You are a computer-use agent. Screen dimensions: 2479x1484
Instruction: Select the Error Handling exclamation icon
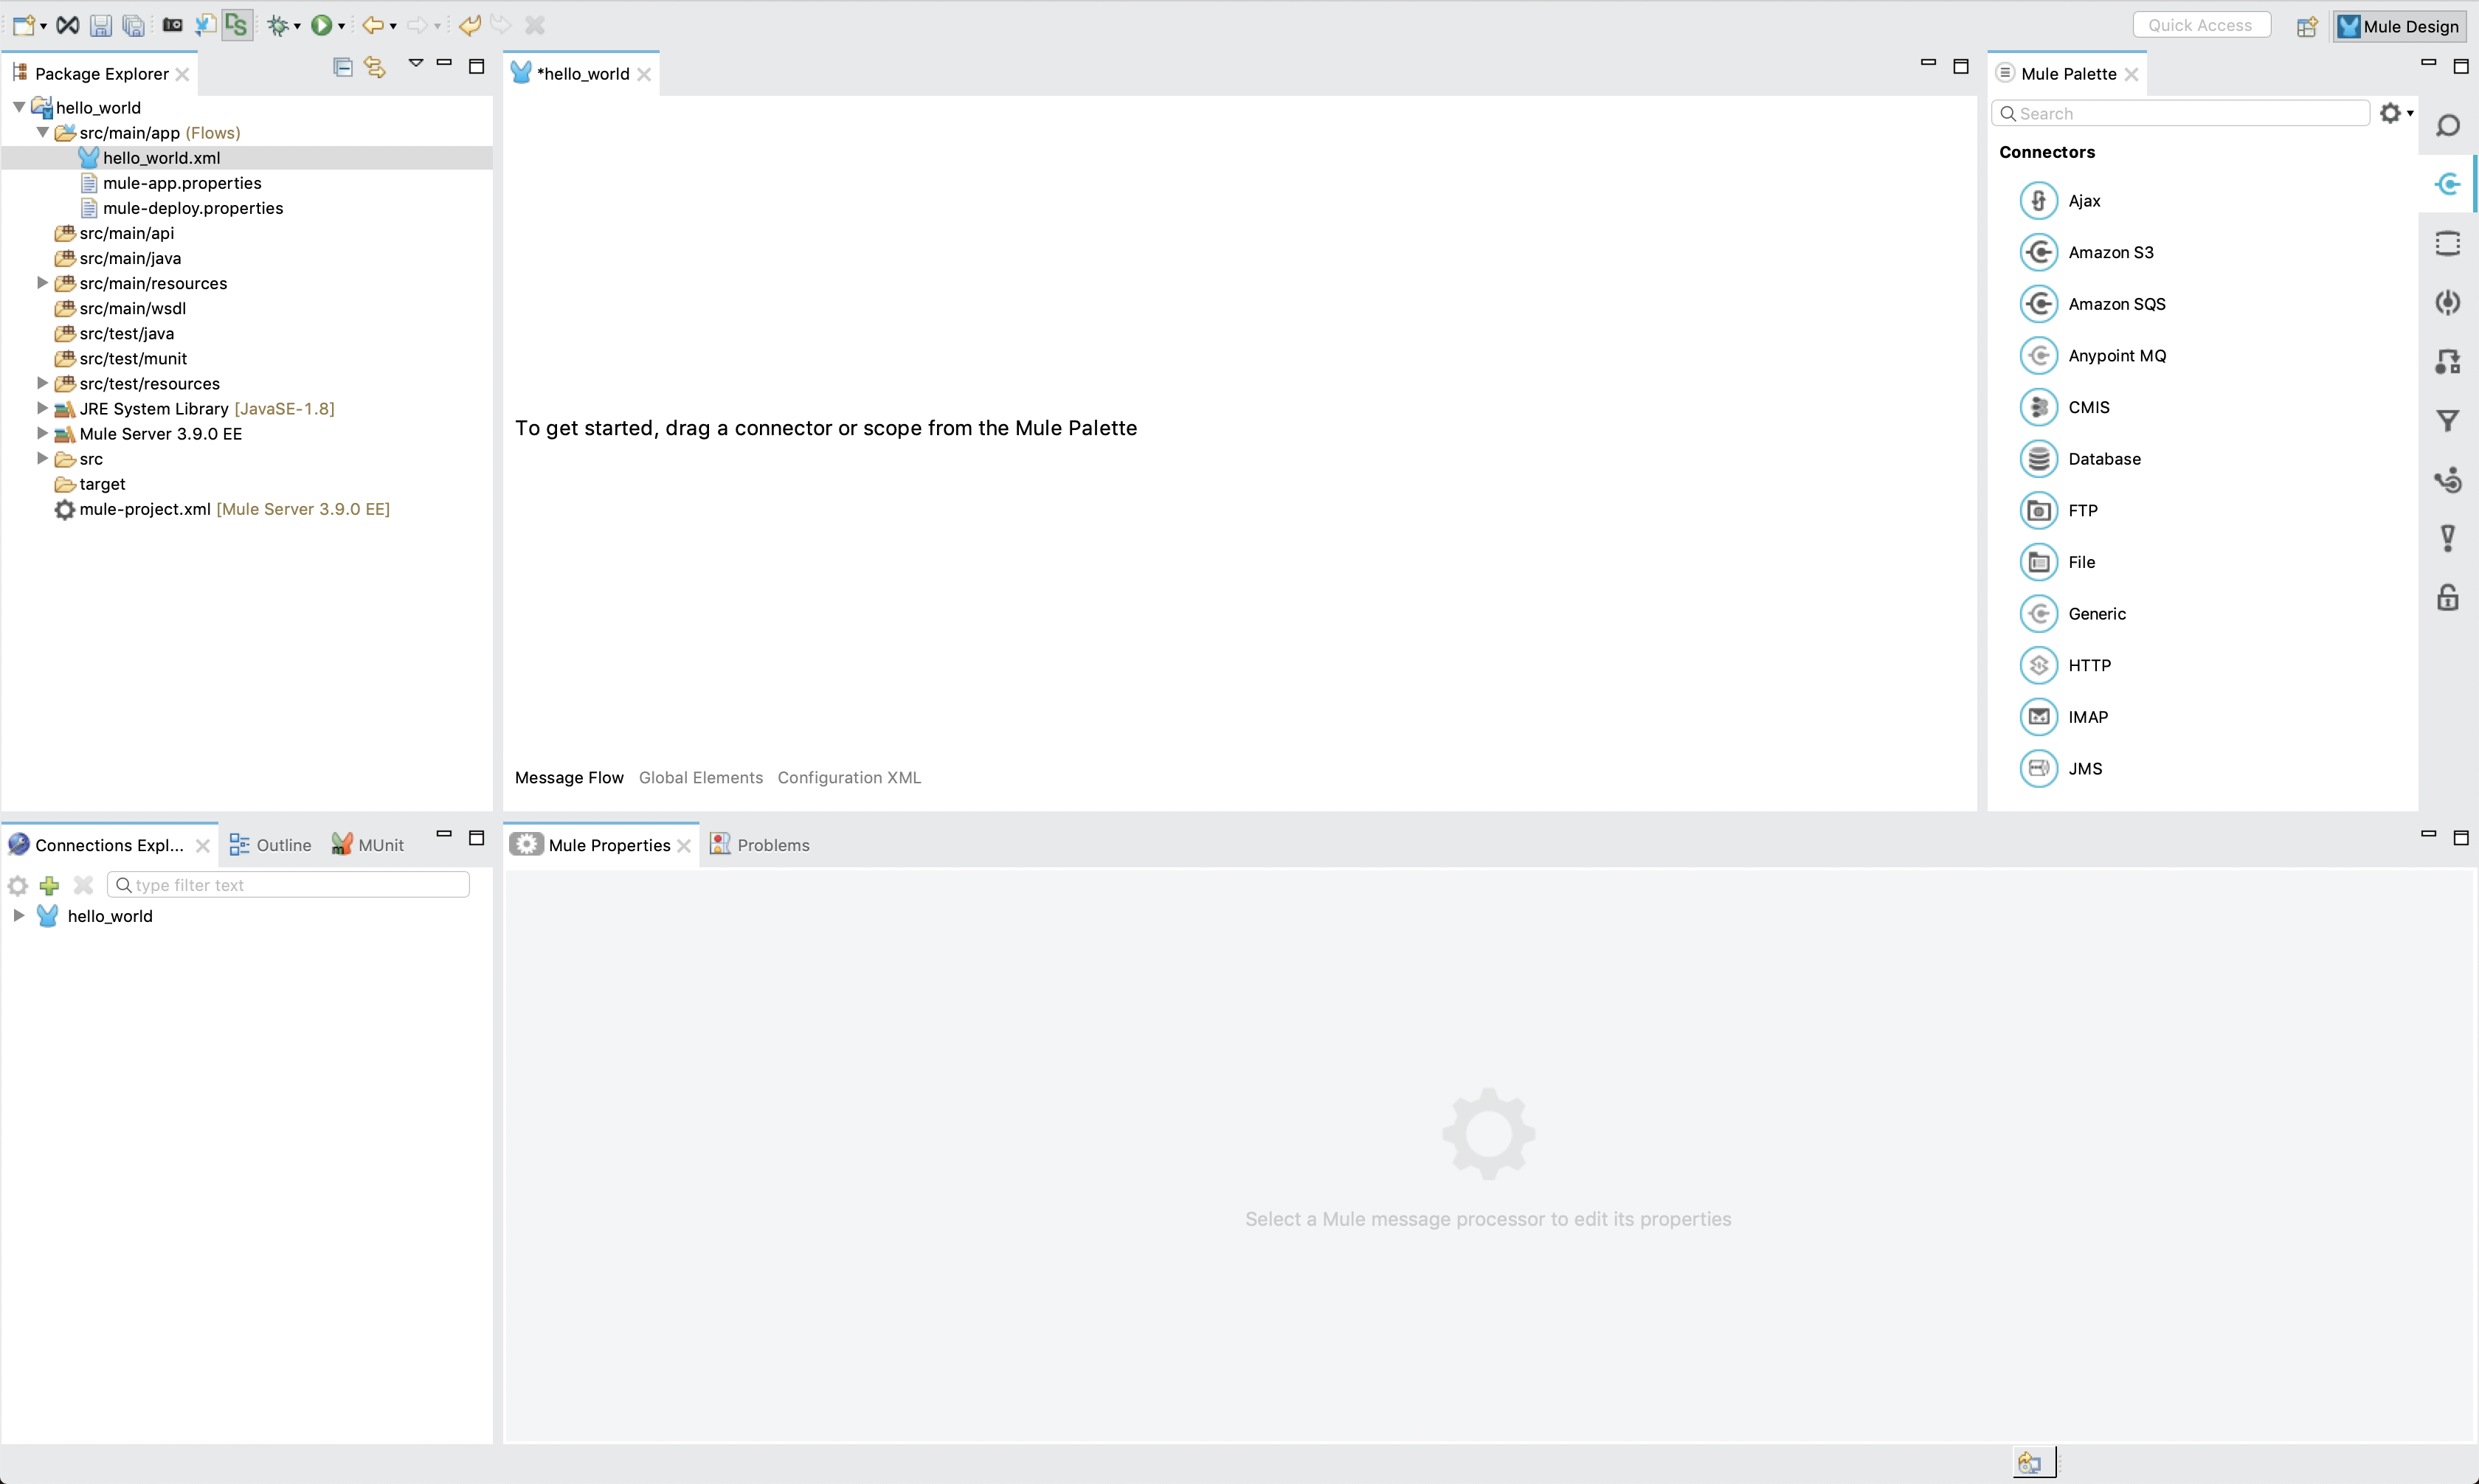[x=2448, y=538]
